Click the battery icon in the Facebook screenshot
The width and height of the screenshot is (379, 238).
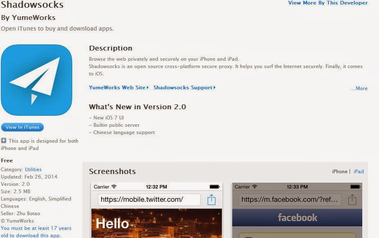point(355,187)
